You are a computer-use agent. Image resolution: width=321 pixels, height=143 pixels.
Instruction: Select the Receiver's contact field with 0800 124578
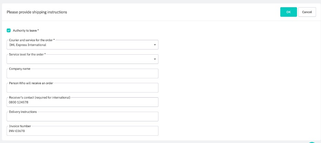pyautogui.click(x=83, y=102)
